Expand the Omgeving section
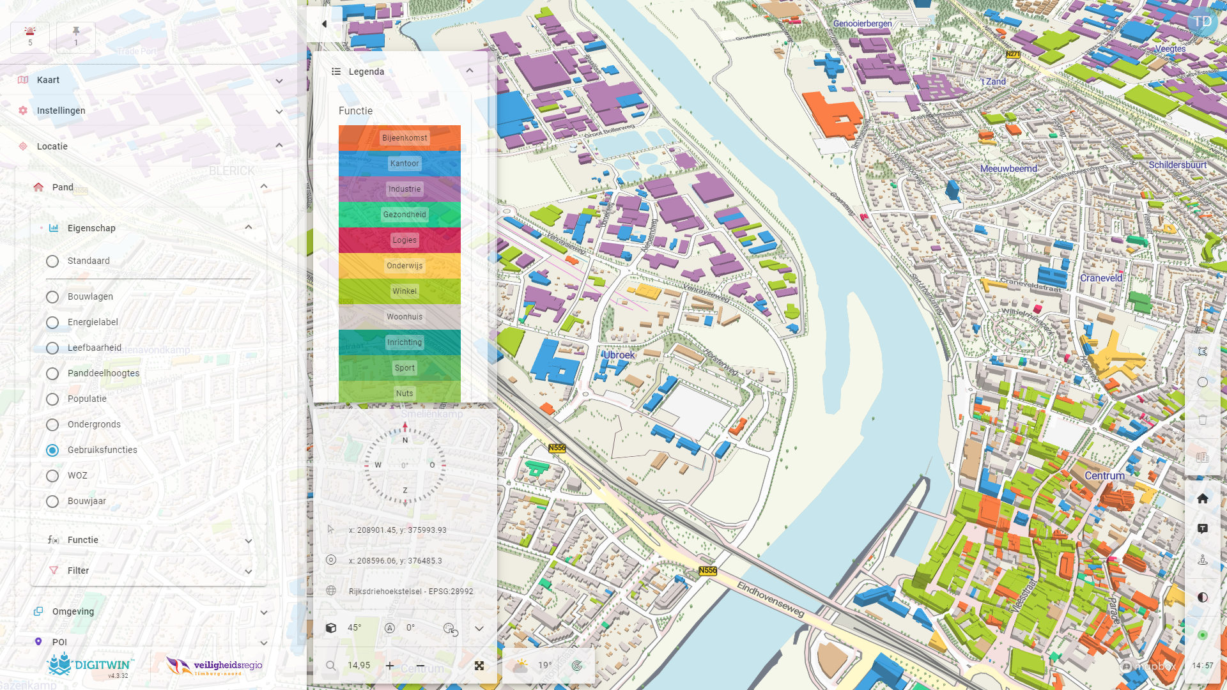Viewport: 1227px width, 690px height. 264,612
